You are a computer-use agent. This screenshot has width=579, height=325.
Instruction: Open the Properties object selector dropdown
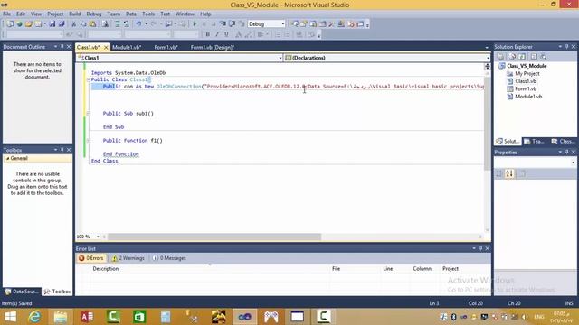(573, 162)
